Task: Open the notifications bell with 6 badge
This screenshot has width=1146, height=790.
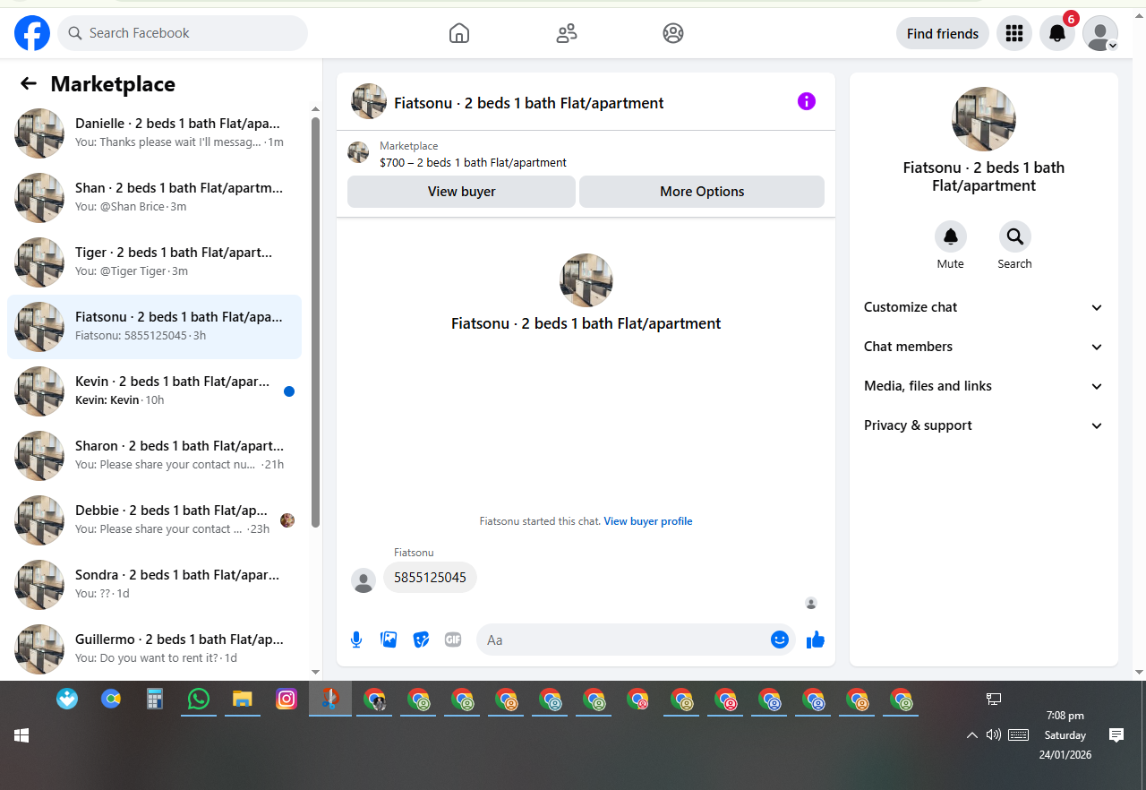Action: point(1057,33)
